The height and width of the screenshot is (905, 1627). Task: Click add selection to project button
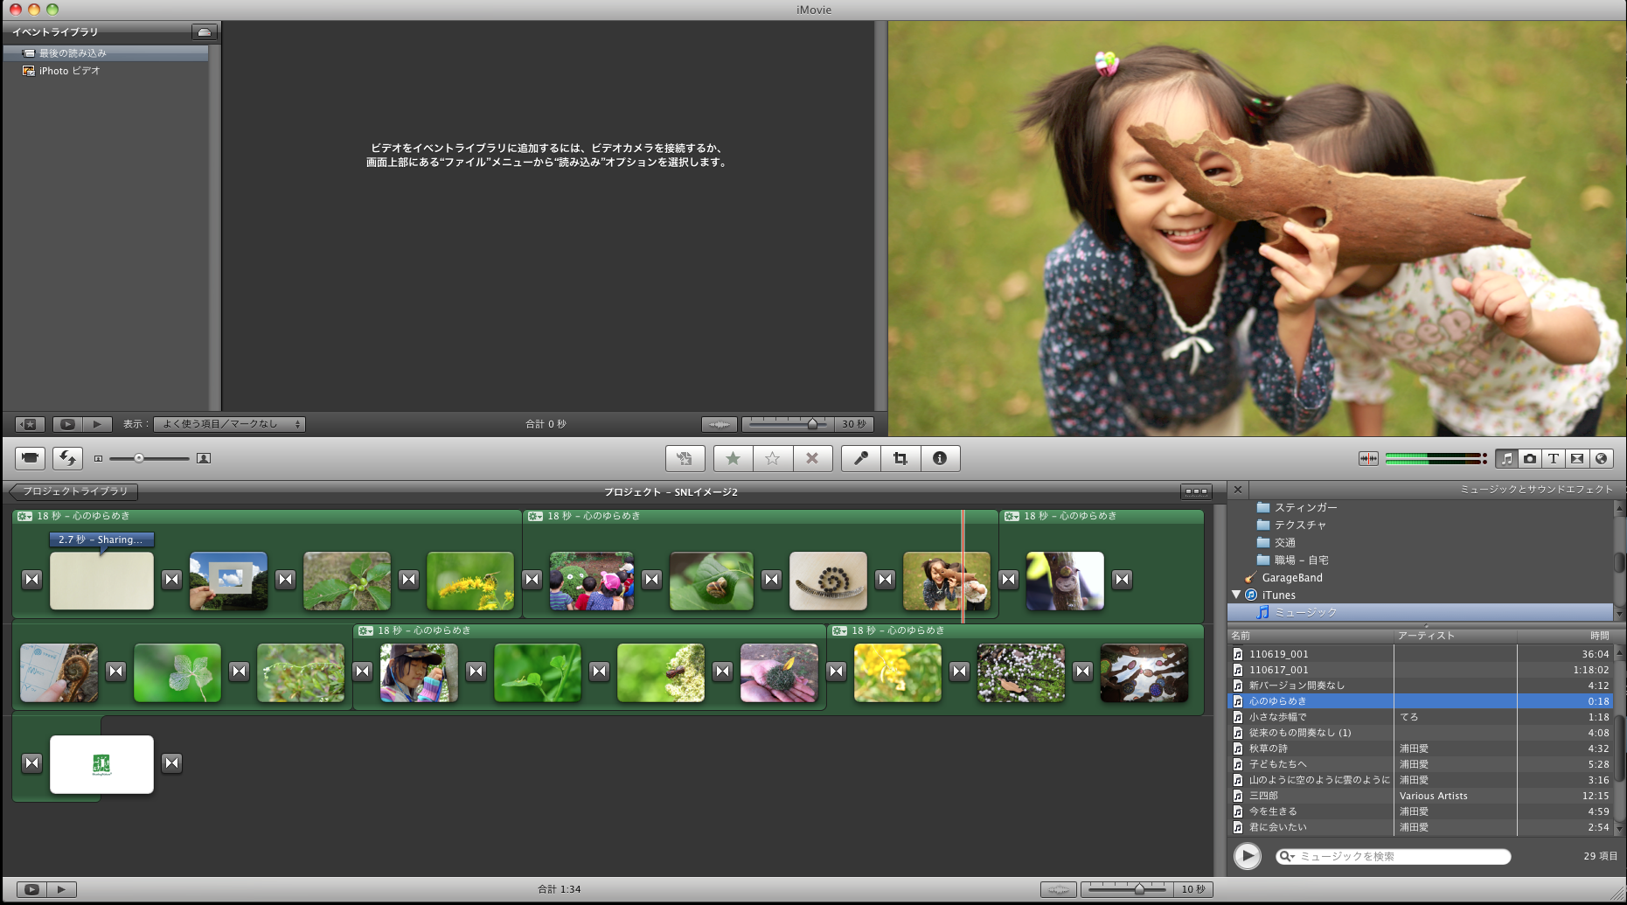685,458
